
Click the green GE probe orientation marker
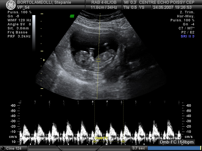pos(72,16)
